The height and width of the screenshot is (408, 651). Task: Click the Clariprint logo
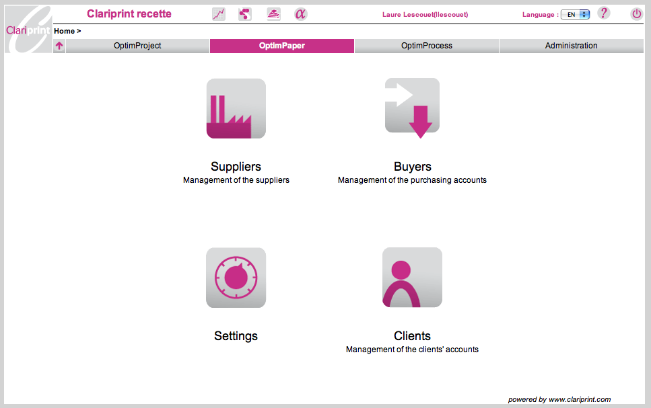click(x=28, y=29)
